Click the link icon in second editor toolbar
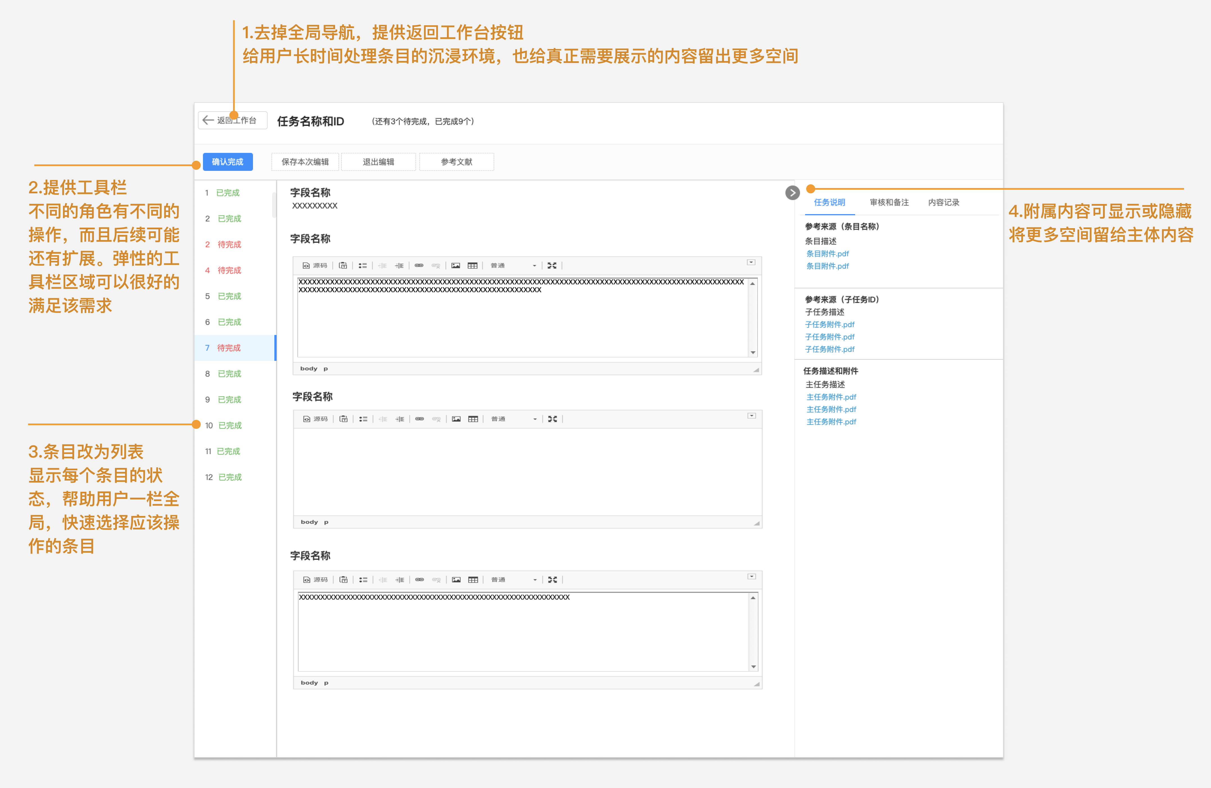The width and height of the screenshot is (1211, 788). click(x=419, y=419)
